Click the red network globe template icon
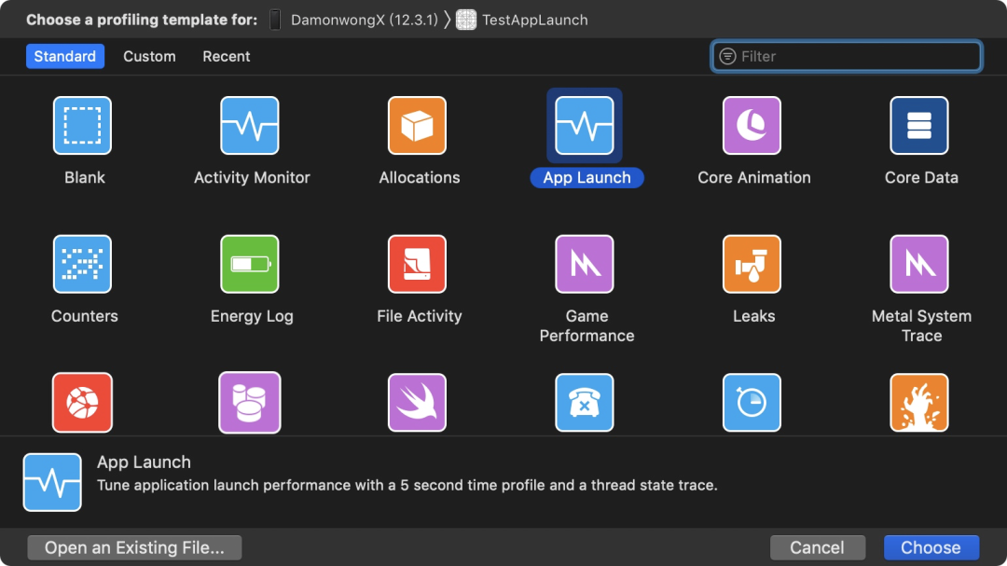 tap(82, 402)
